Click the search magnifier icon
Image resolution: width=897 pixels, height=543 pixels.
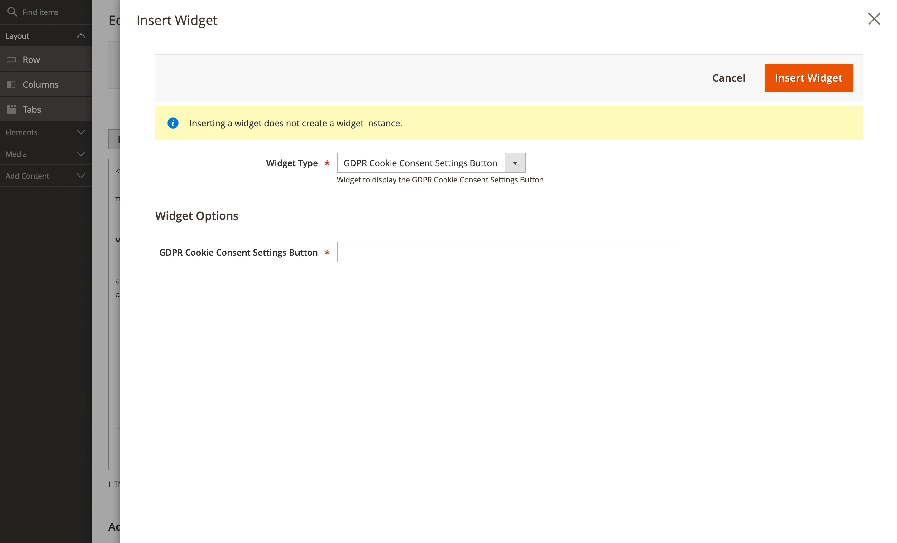pyautogui.click(x=12, y=12)
